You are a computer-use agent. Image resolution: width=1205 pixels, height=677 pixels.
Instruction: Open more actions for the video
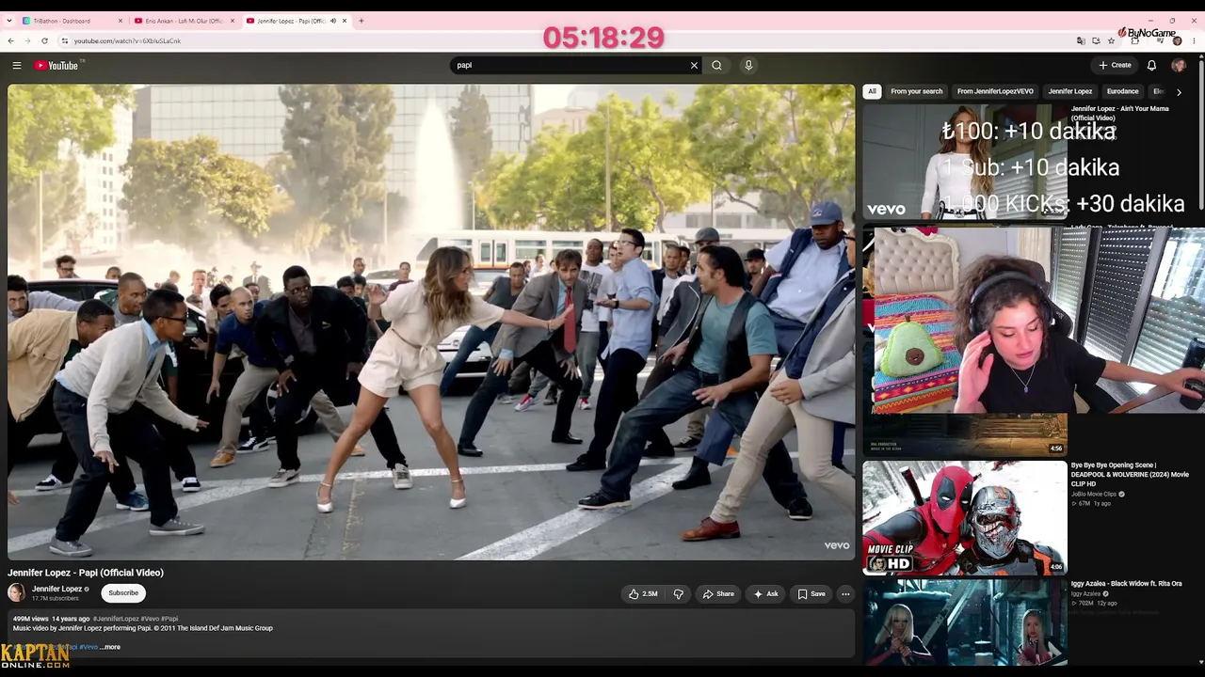pos(845,594)
